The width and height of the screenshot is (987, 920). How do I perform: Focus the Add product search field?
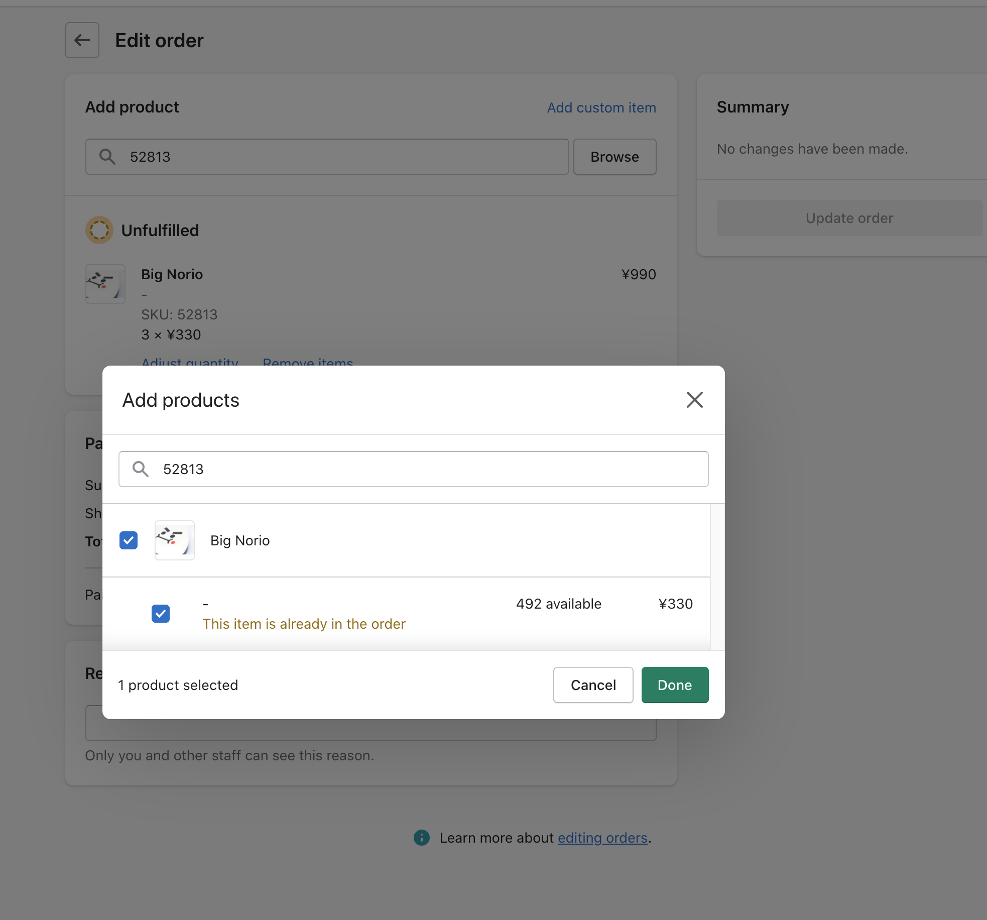point(327,157)
